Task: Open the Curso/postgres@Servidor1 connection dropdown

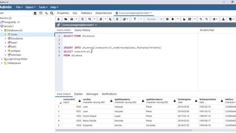Action: click(x=80, y=25)
